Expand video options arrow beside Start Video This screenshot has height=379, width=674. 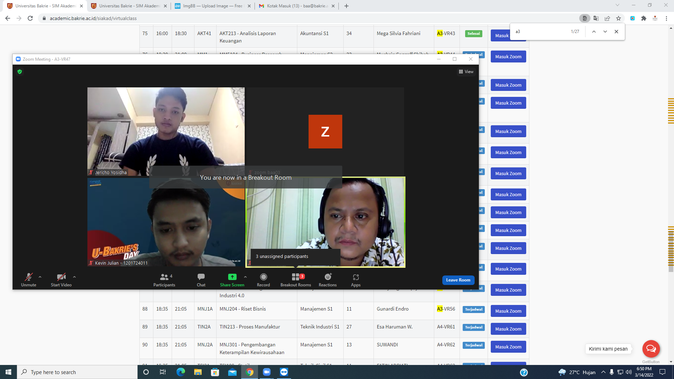(x=74, y=277)
